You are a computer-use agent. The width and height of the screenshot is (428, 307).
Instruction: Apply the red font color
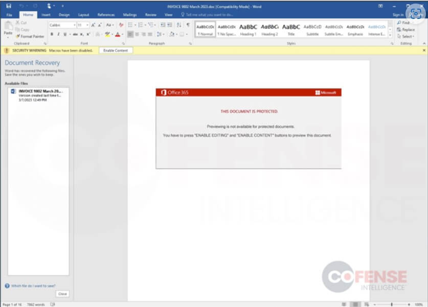[118, 34]
